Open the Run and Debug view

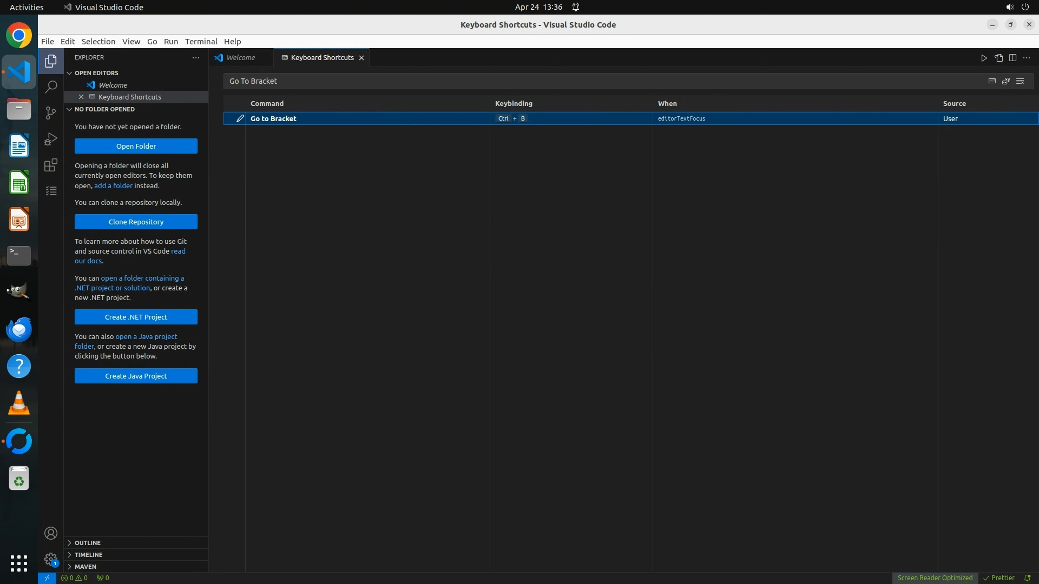51,139
